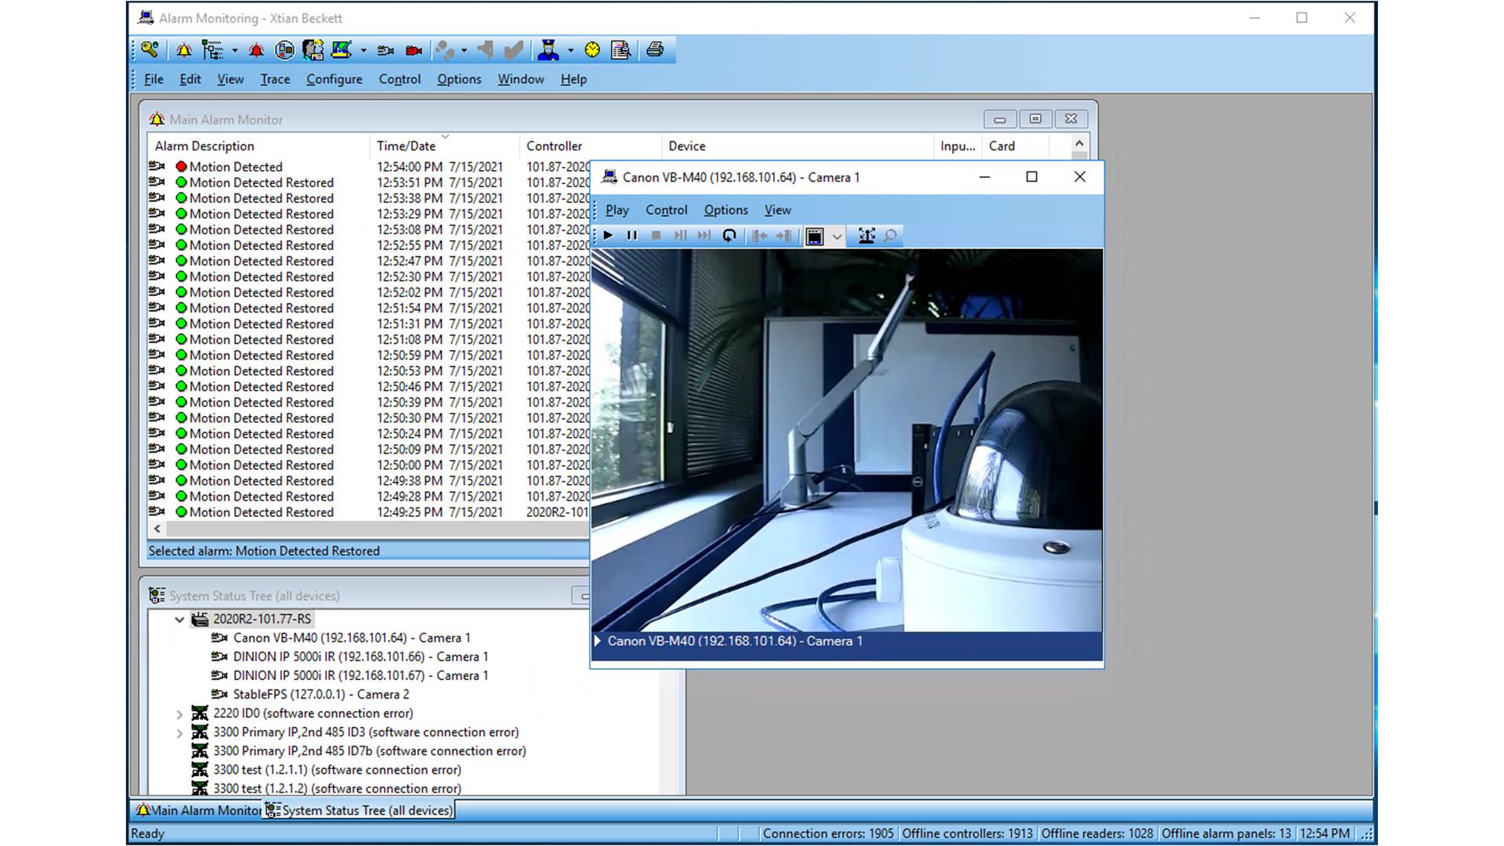Click the grayed Stop button in video toolbar
This screenshot has width=1504, height=846.
[656, 236]
